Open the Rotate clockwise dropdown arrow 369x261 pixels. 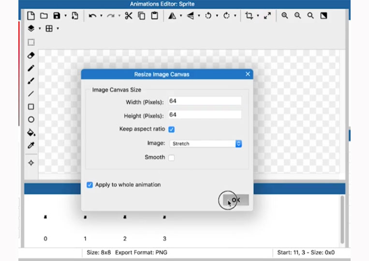235,16
